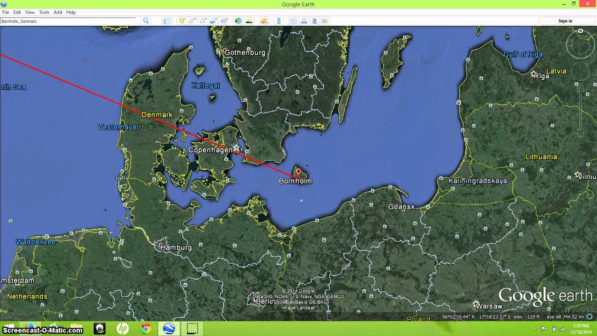The height and width of the screenshot is (336, 597).
Task: Select the Gothenburg city label
Action: (245, 53)
